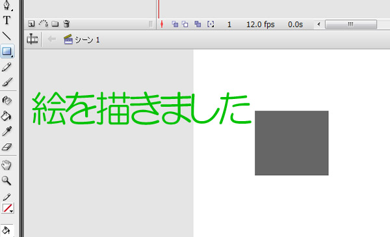Select the Line tool
Image resolution: width=390 pixels, height=237 pixels.
click(6, 36)
